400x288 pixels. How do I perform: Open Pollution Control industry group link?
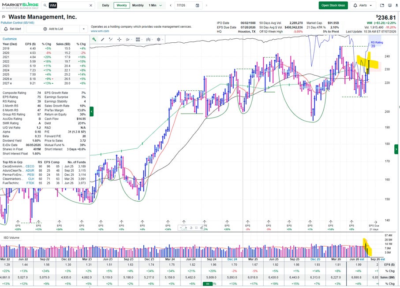[x=17, y=22]
